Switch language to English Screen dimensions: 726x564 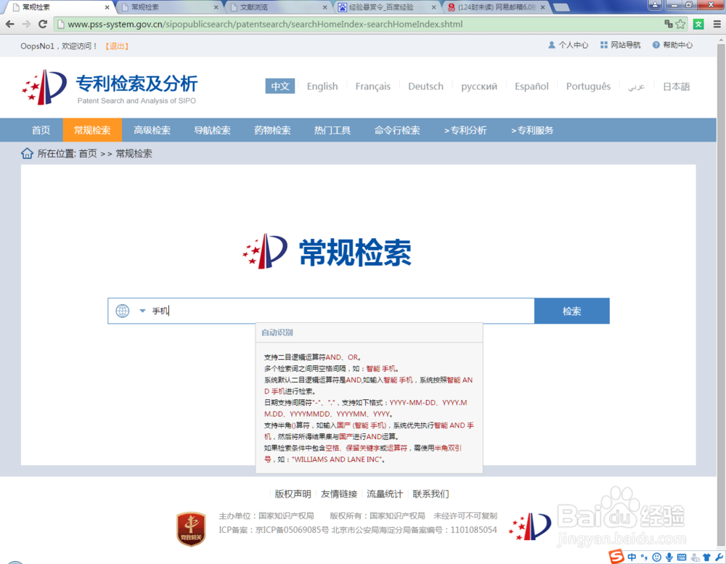[322, 86]
